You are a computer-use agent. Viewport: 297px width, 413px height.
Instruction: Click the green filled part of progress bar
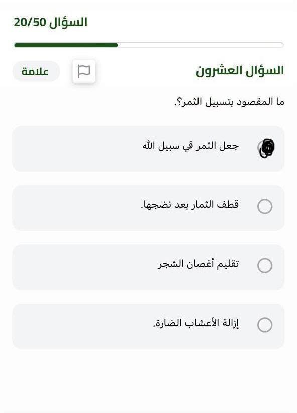(x=66, y=45)
